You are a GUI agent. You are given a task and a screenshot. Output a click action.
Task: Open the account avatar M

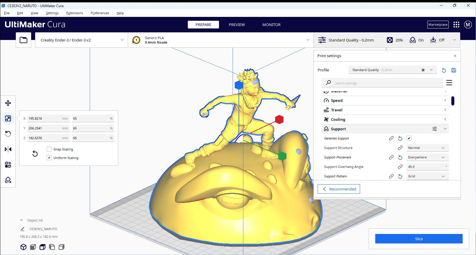(468, 25)
